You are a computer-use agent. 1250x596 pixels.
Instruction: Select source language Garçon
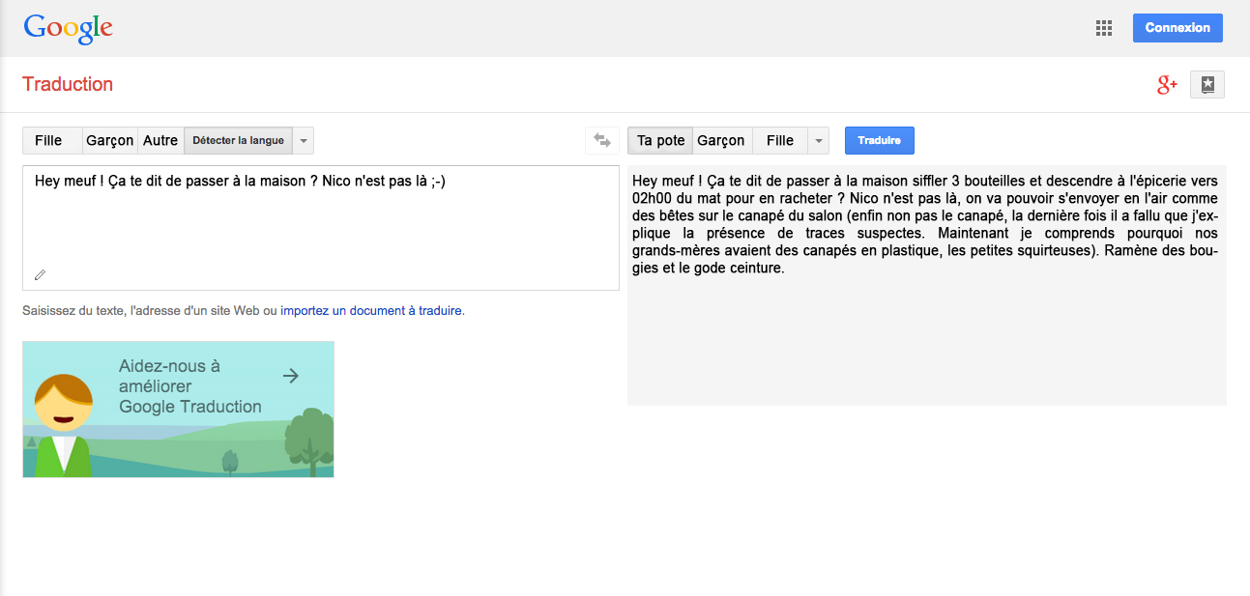[110, 141]
